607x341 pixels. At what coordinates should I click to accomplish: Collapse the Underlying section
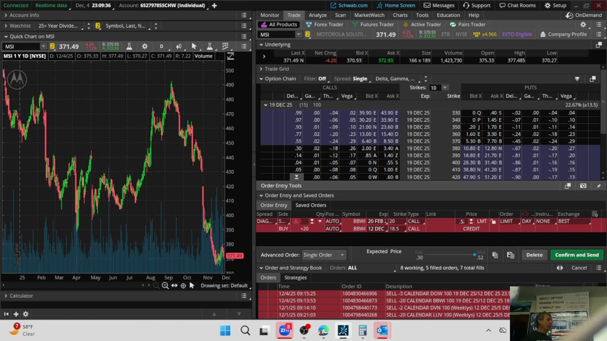pos(261,45)
